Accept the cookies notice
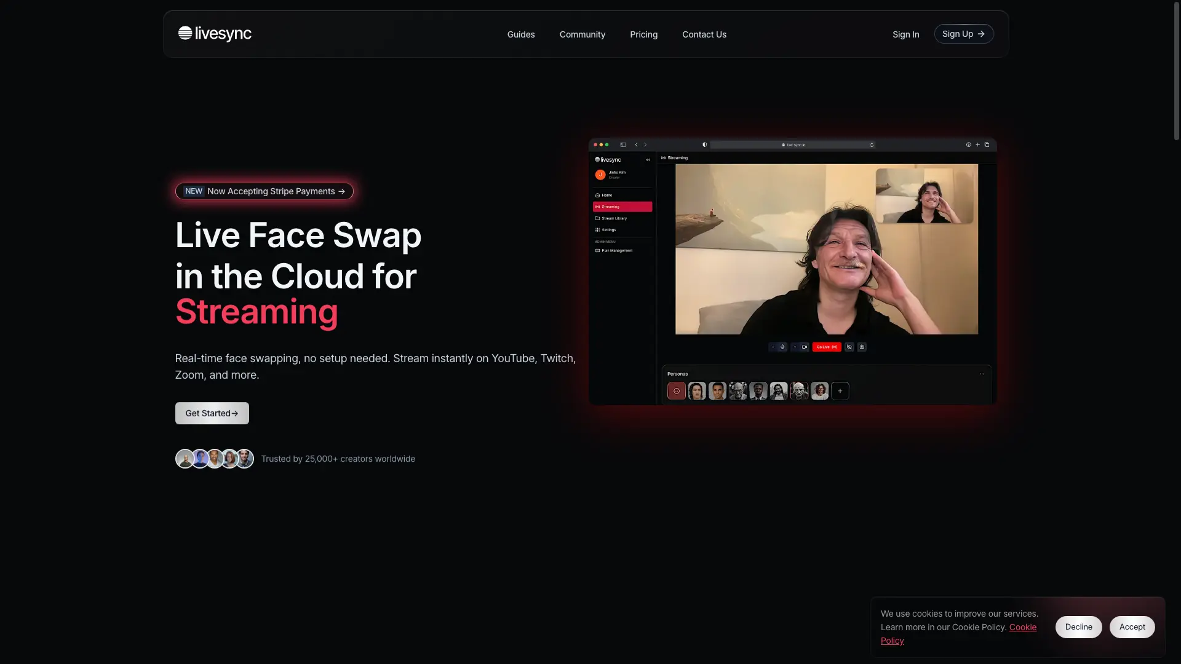The image size is (1181, 664). (1132, 627)
